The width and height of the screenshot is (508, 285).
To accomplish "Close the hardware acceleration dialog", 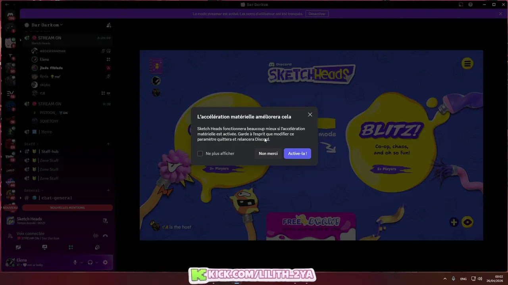I will tap(310, 115).
